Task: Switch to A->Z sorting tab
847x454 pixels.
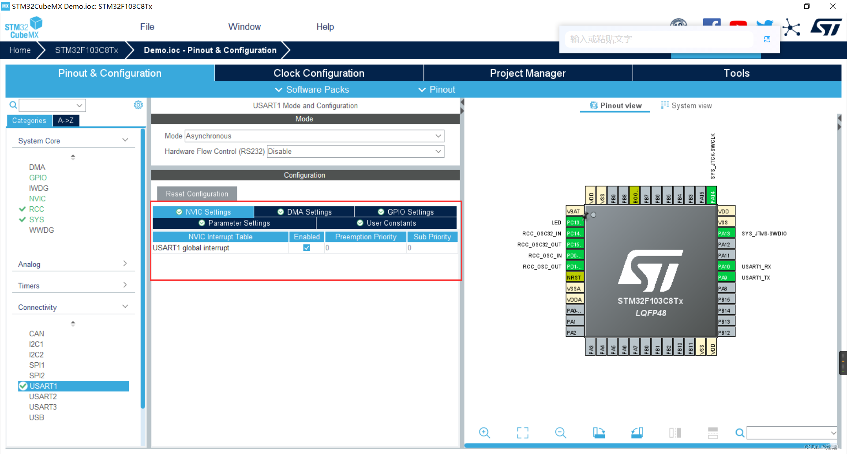Action: pos(66,120)
